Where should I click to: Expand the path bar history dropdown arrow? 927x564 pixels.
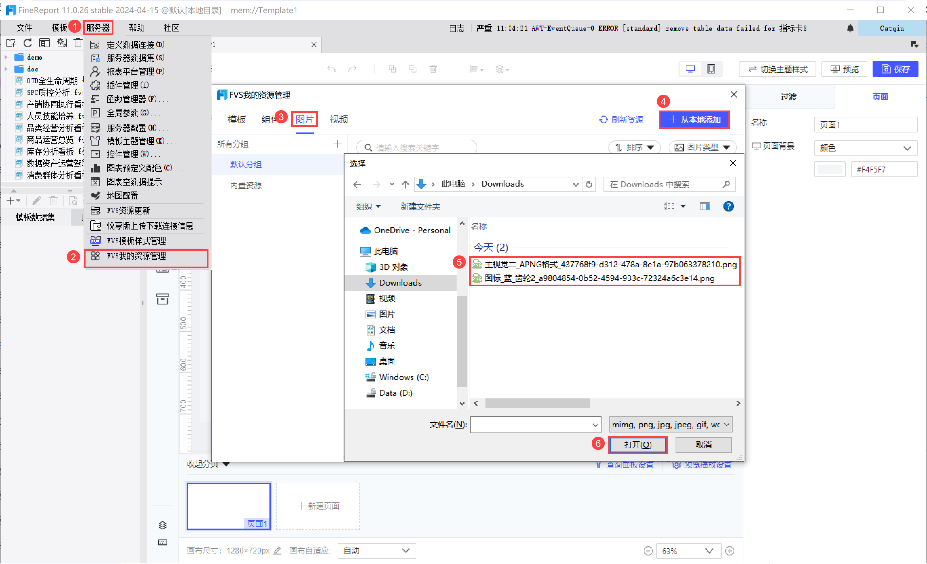pyautogui.click(x=575, y=184)
